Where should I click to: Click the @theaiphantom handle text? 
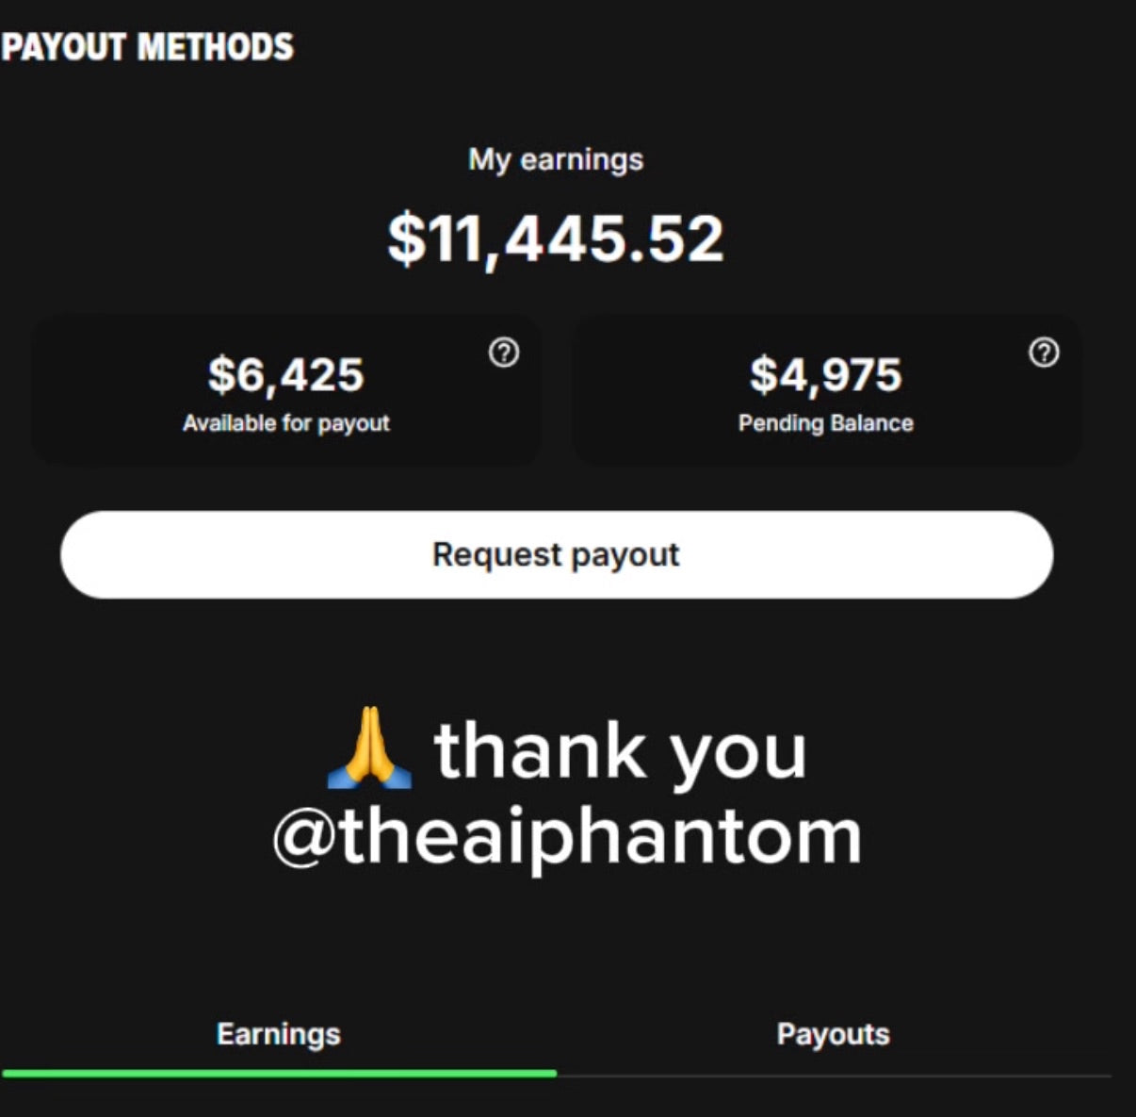tap(567, 836)
